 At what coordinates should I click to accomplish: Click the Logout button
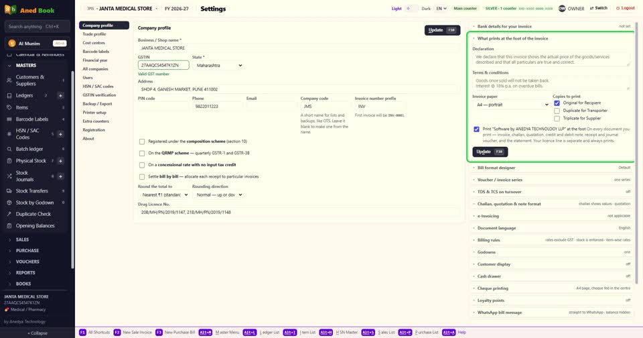[626, 8]
